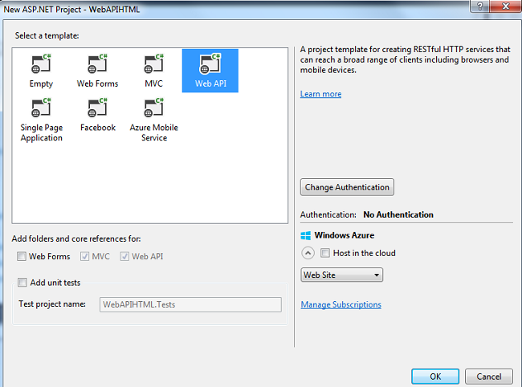Select the Web API template icon

(210, 64)
